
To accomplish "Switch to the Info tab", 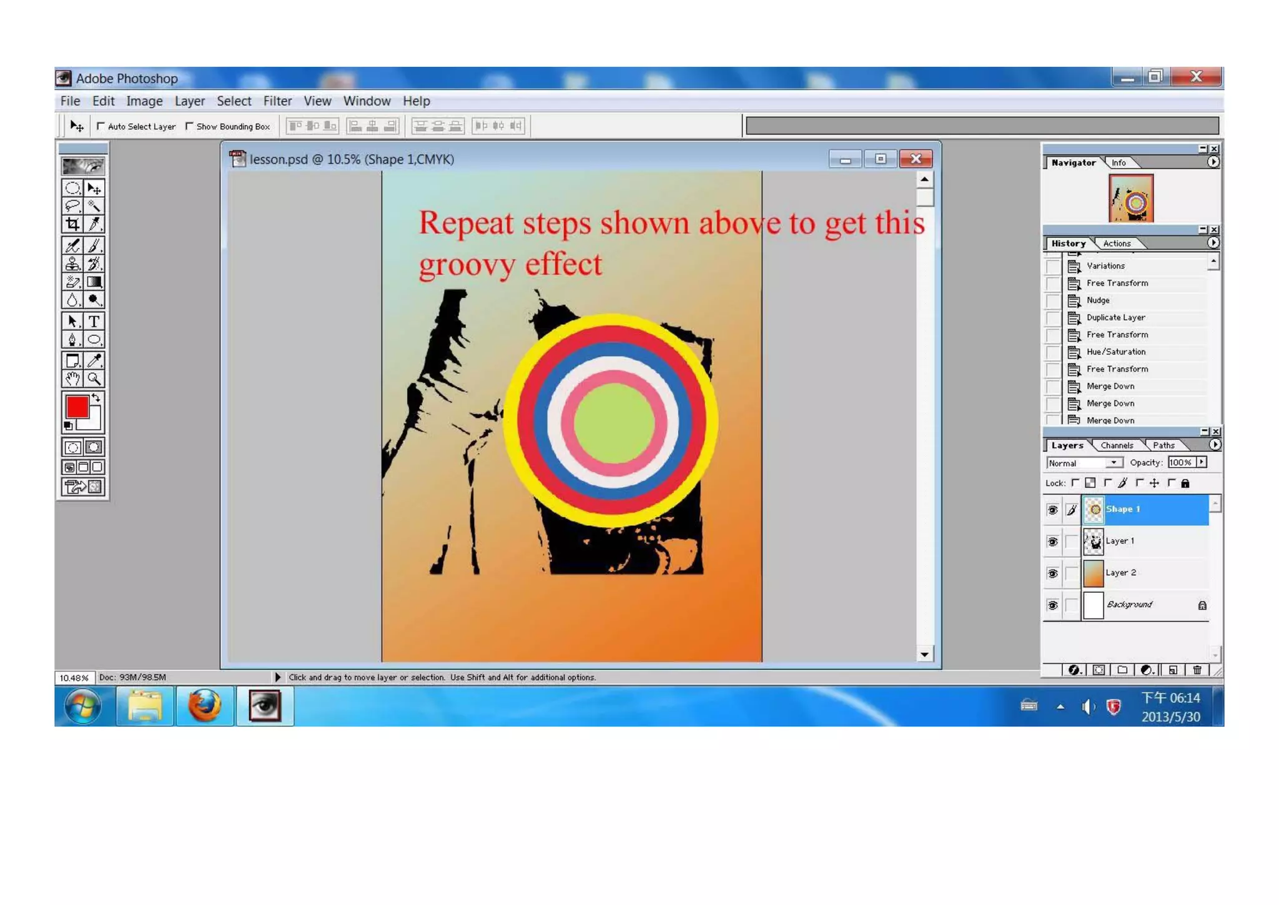I will click(1119, 162).
